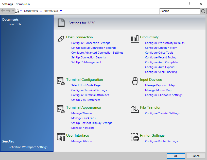The image size is (207, 160).
Task: Open Set Up Backup Connection Settings
Action: click(94, 48)
